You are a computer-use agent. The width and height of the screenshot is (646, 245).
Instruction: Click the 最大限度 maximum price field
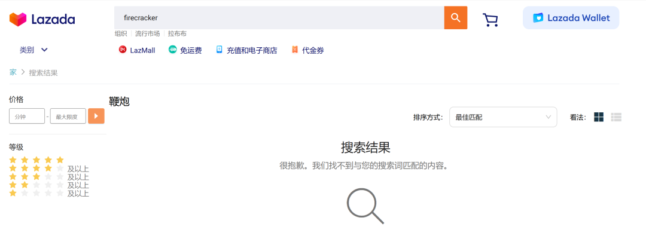point(68,116)
